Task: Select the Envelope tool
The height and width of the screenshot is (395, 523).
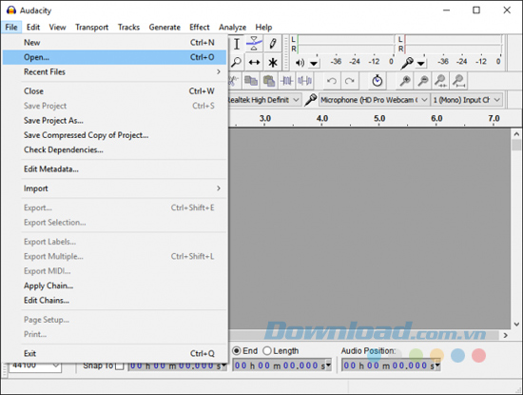Action: (254, 44)
